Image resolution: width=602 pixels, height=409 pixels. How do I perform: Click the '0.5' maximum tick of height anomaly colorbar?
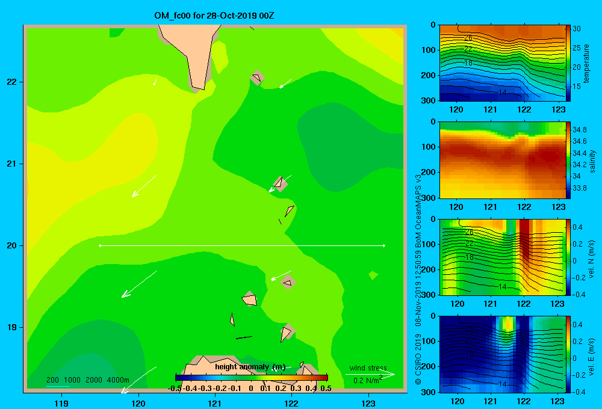(x=326, y=388)
